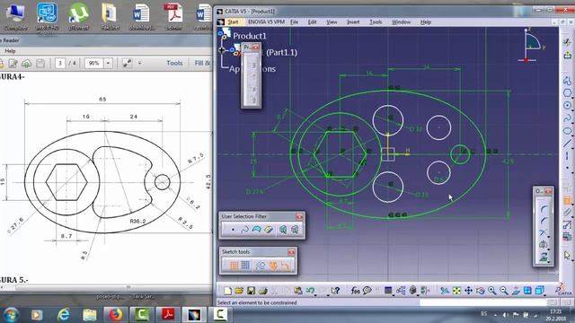Click the New document icon in CATIA toolbar
575x323 pixels.
[227, 291]
